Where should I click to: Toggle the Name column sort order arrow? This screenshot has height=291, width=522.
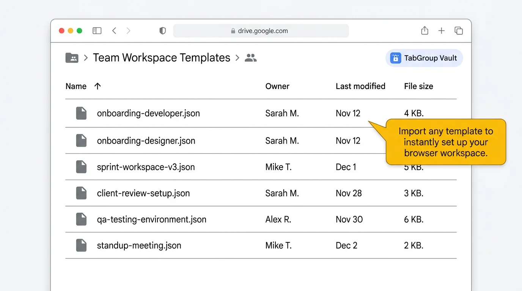click(x=97, y=86)
